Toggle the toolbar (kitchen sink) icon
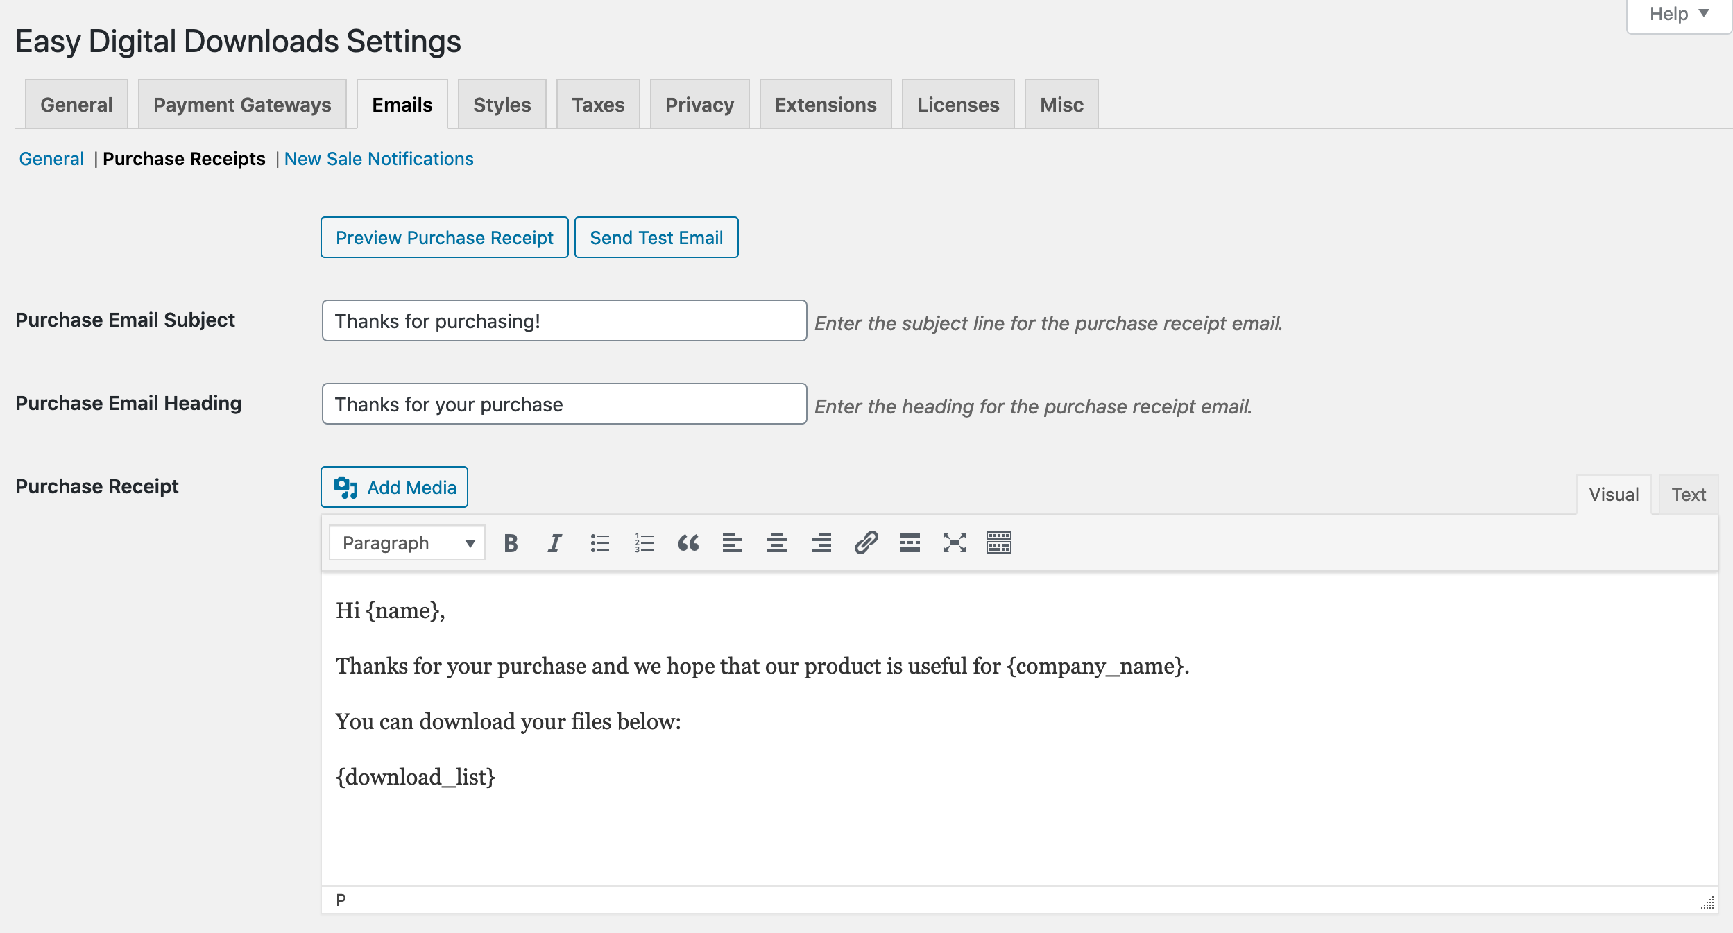Image resolution: width=1733 pixels, height=933 pixels. [x=998, y=543]
